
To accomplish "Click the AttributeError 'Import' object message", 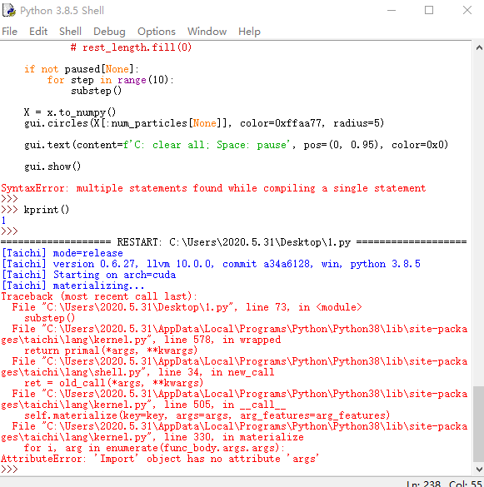I will point(160,459).
